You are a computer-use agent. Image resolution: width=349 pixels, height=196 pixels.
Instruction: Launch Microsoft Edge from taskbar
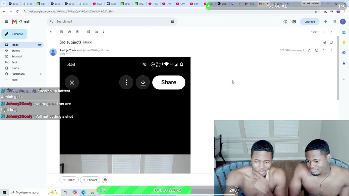coord(83,192)
